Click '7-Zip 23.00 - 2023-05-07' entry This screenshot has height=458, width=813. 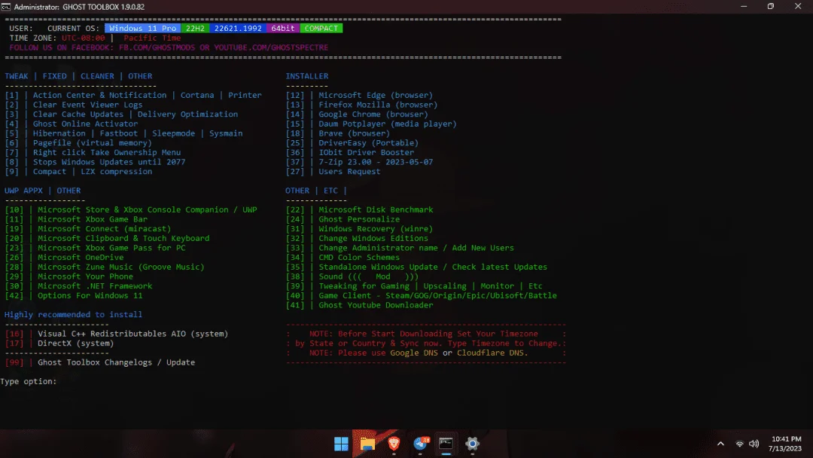[359, 162]
